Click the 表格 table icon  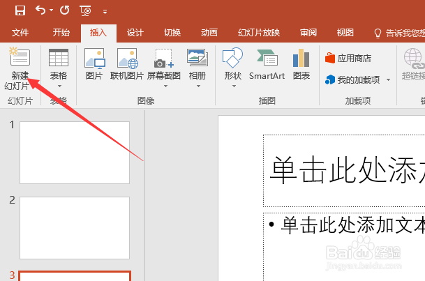[x=59, y=57]
